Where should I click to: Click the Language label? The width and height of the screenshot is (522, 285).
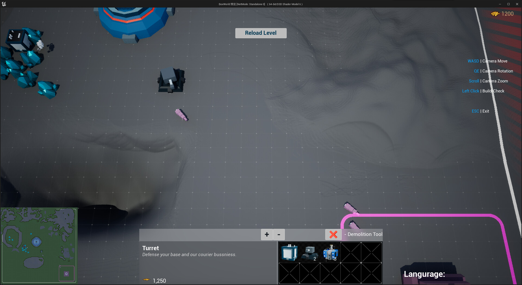pos(424,274)
